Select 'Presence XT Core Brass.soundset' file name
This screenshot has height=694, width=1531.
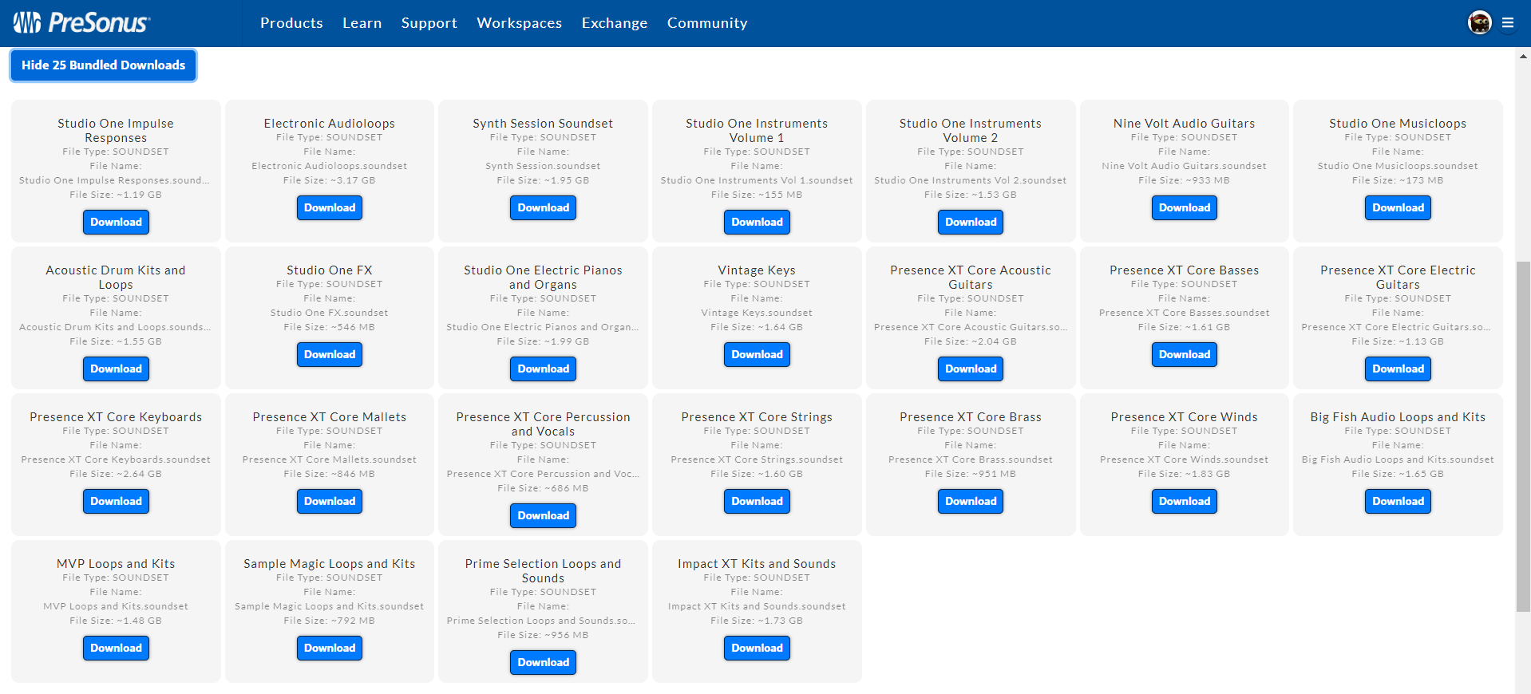(971, 459)
